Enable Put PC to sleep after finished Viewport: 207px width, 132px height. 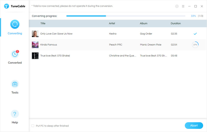pyautogui.click(x=33, y=126)
